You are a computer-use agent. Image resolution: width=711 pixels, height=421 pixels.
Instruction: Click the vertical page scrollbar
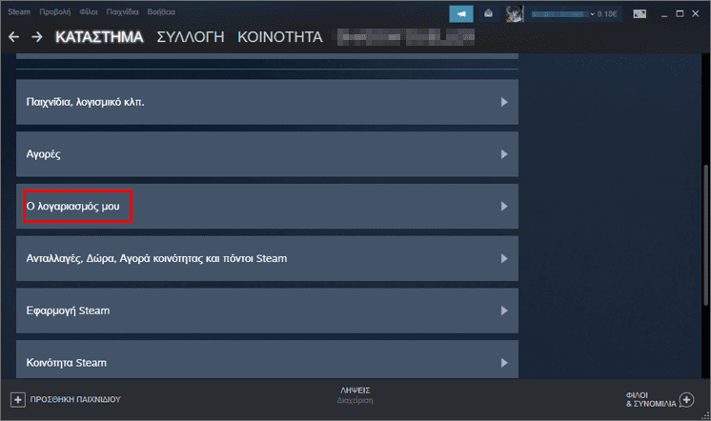click(705, 235)
